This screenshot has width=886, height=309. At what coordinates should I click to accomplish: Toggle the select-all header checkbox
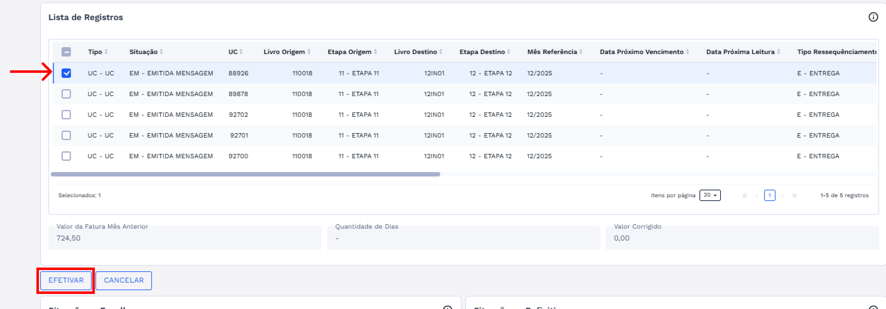66,51
